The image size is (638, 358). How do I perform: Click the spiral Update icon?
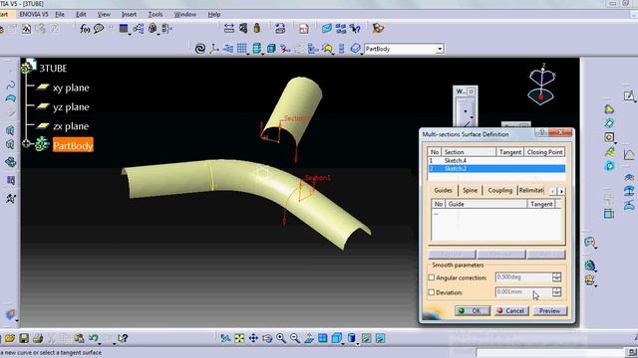point(199,49)
